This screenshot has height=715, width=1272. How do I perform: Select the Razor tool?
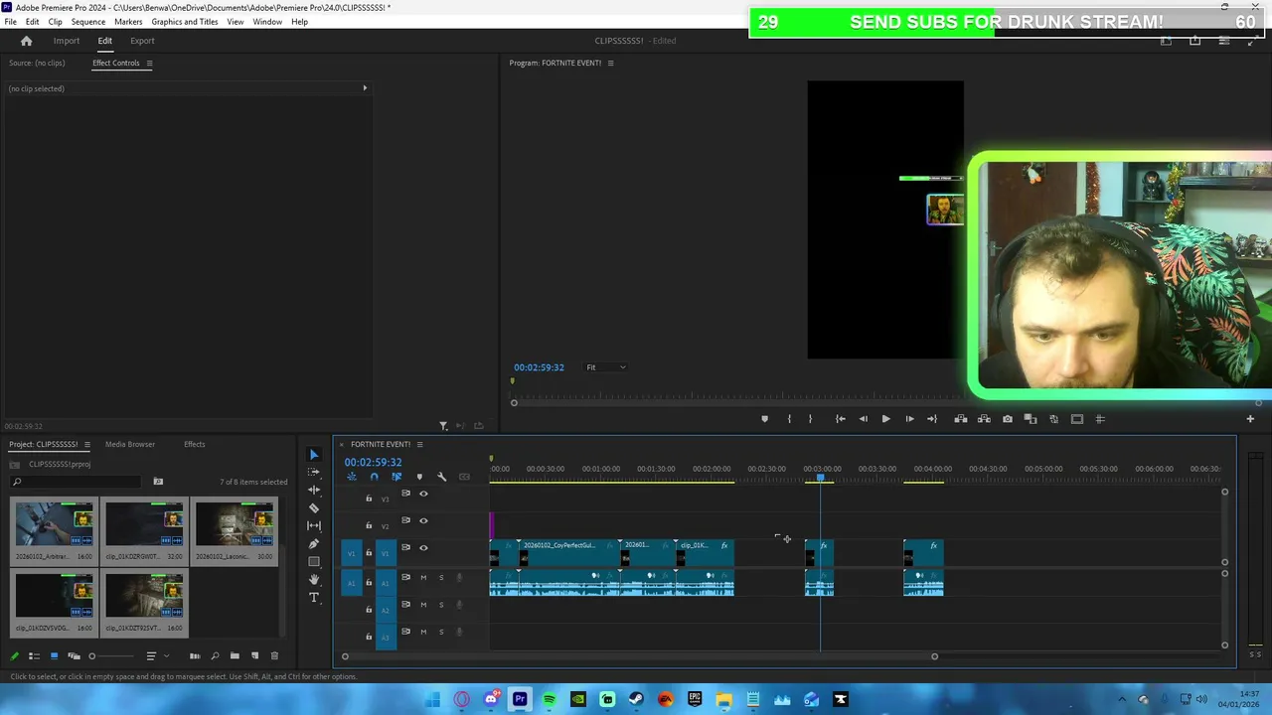[x=314, y=508]
